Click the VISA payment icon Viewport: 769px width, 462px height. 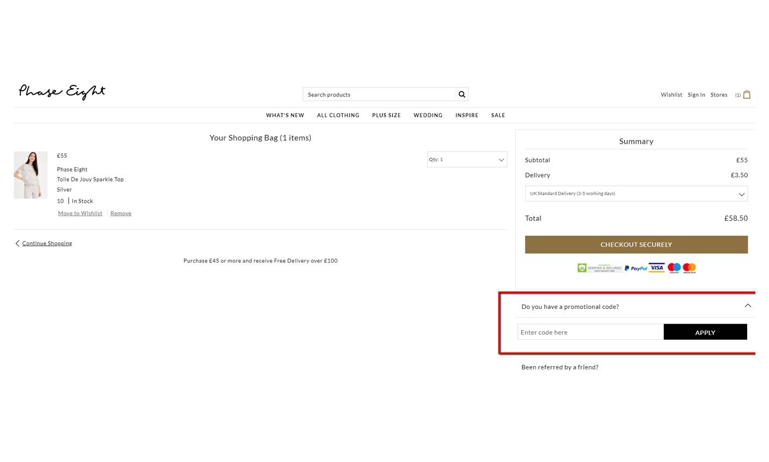[x=656, y=268]
